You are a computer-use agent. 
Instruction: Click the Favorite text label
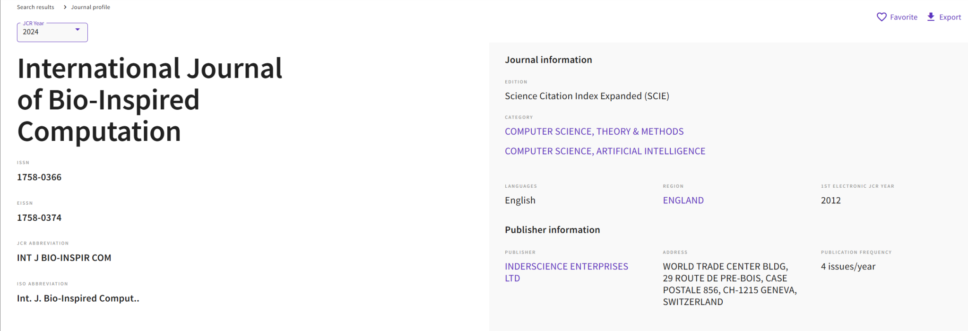tap(904, 17)
